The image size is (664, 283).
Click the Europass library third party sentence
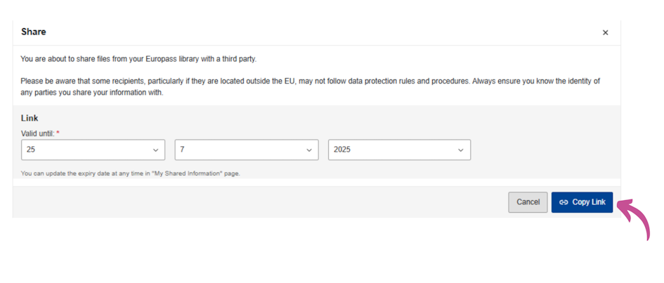click(138, 59)
